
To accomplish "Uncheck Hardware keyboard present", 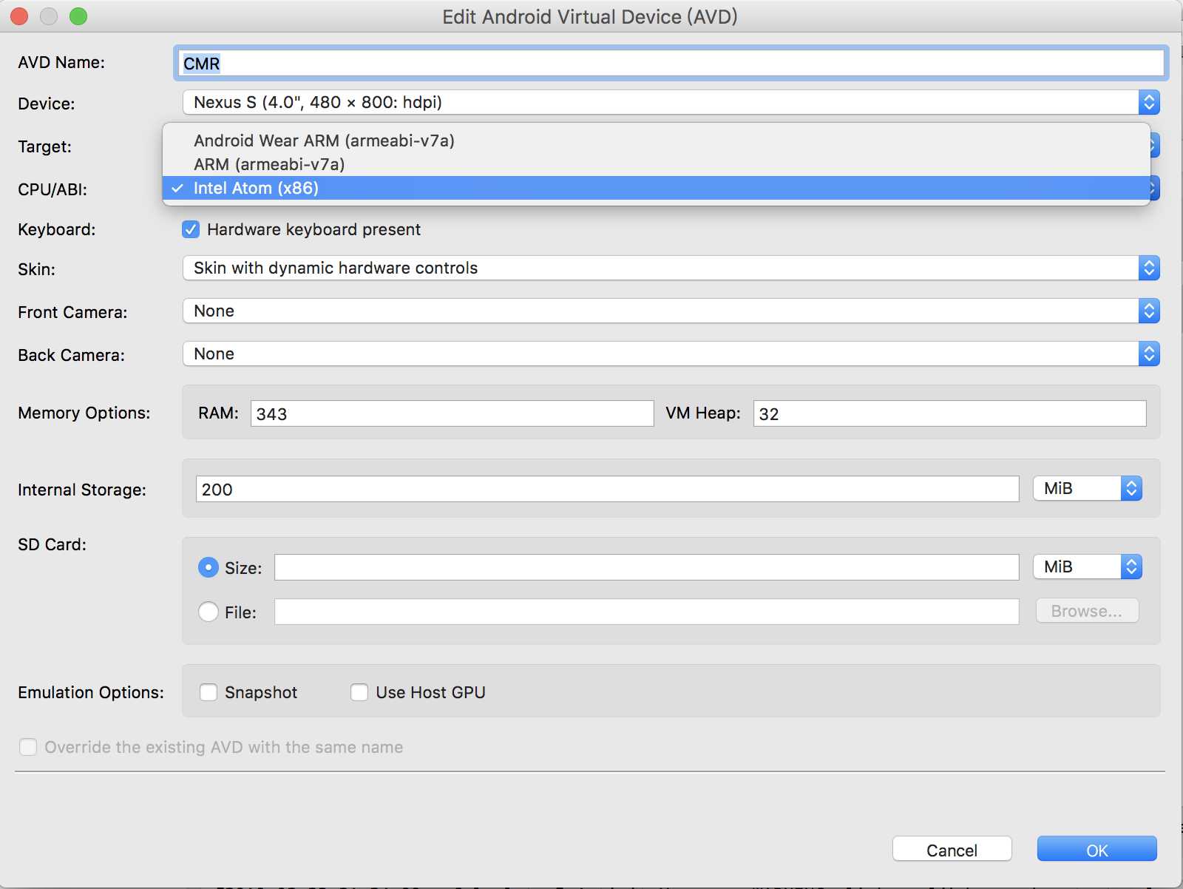I will 191,229.
